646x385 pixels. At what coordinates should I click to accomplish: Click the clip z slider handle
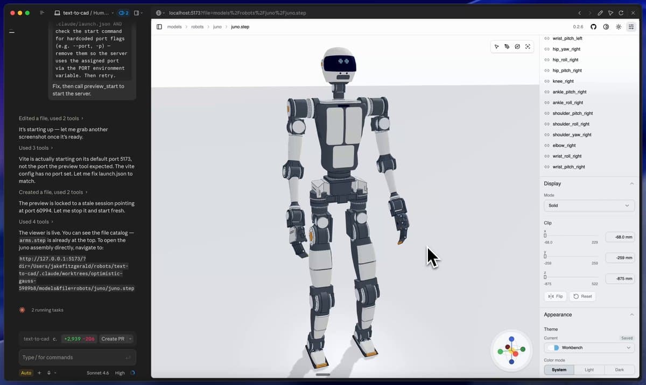(545, 277)
